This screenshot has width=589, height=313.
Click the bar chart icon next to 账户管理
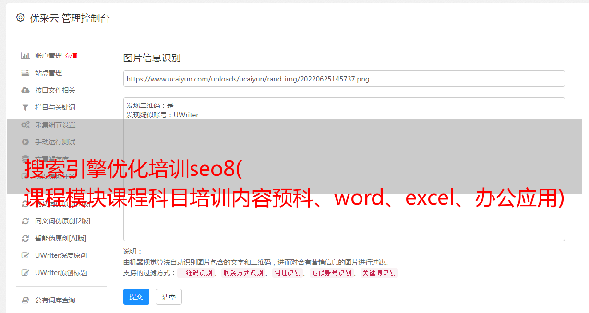25,56
